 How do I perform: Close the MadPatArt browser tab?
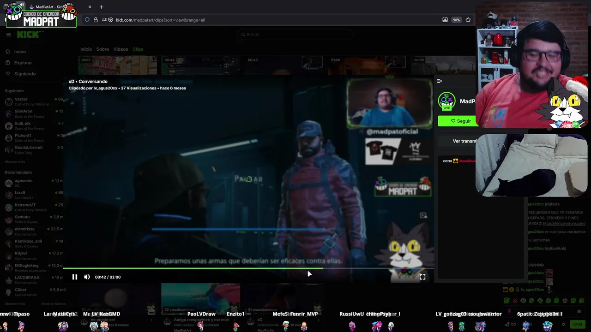coord(90,7)
